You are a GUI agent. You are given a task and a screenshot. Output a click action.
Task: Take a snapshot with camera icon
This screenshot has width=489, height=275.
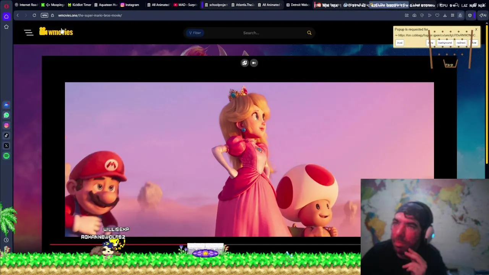coord(414,15)
